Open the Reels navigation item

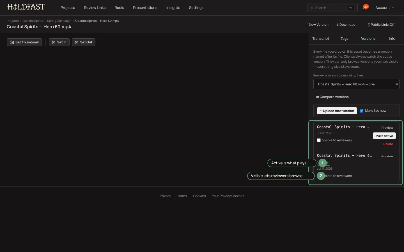pos(119,8)
